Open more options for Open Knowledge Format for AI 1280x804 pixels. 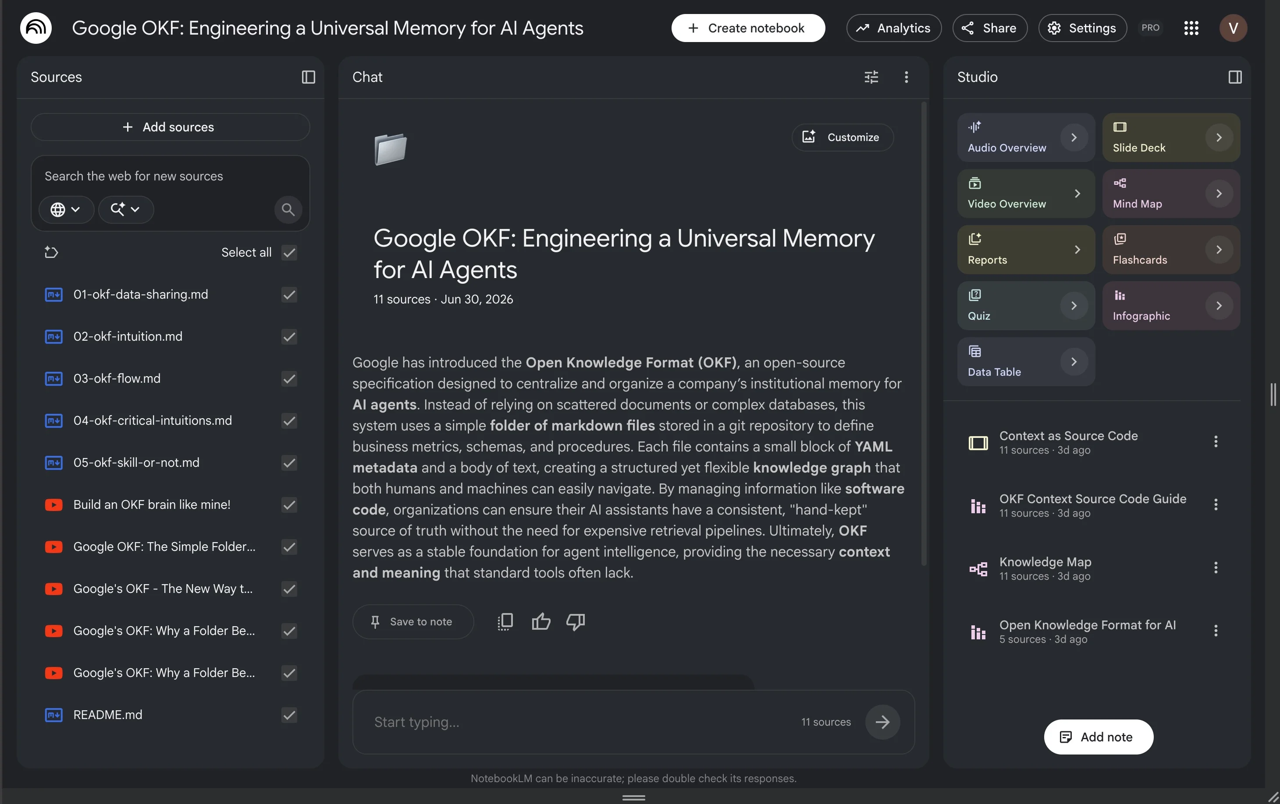(1215, 631)
